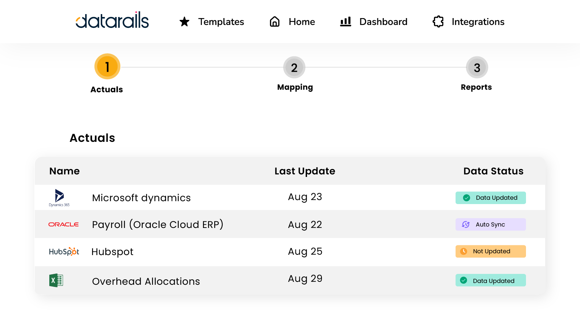Click the Excel icon for Overhead Allocations
Screen dimensions: 580x326
tap(56, 280)
